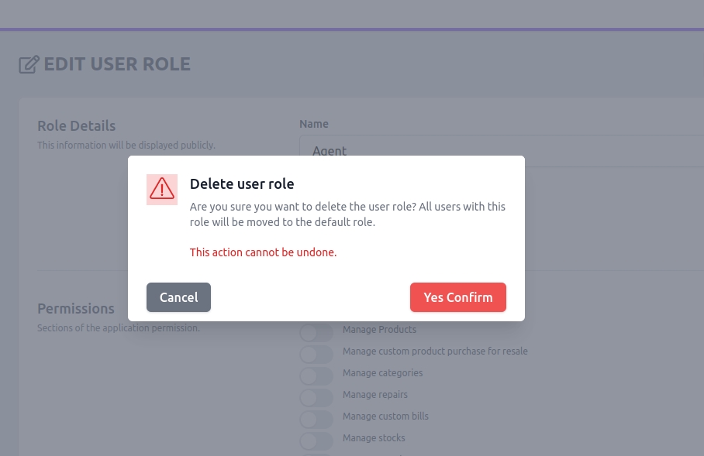Click the Manage stocks label text
Image resolution: width=704 pixels, height=456 pixels.
pyautogui.click(x=374, y=438)
